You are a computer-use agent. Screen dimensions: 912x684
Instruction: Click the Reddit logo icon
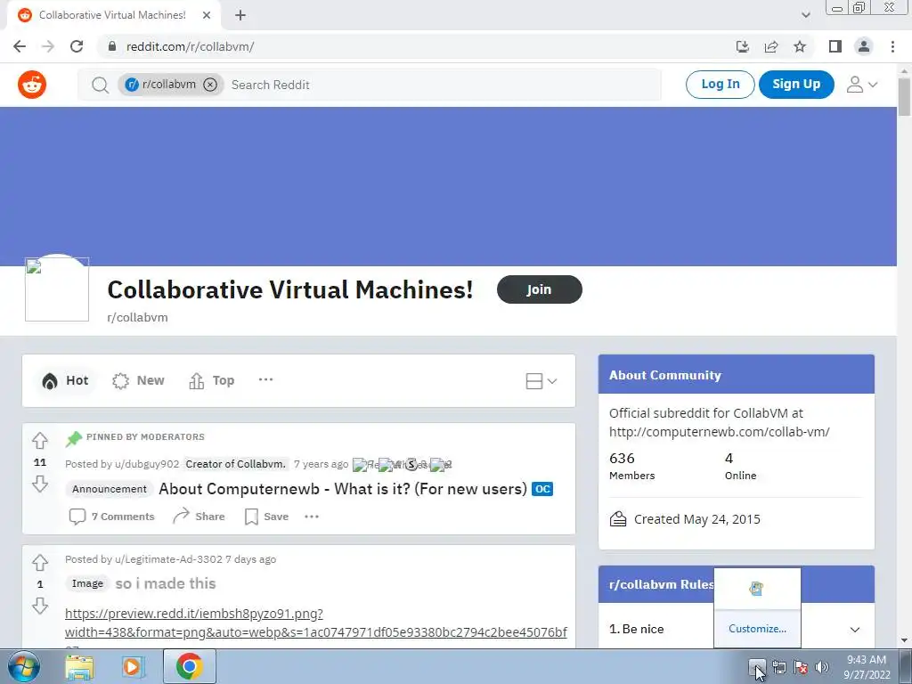click(x=32, y=85)
